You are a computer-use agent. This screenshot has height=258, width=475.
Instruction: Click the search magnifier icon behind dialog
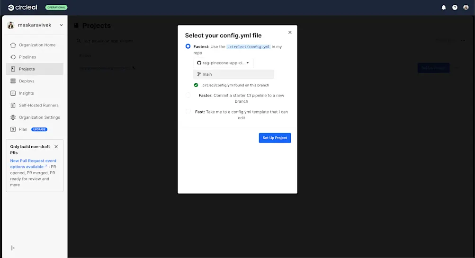[79, 41]
